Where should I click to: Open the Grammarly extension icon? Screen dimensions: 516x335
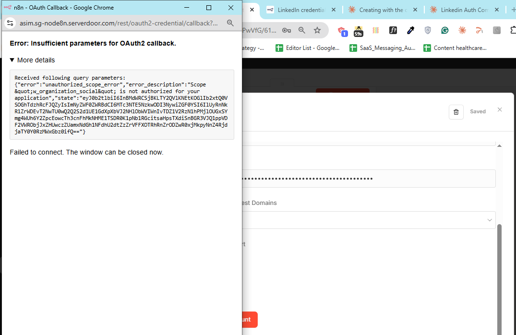445,30
